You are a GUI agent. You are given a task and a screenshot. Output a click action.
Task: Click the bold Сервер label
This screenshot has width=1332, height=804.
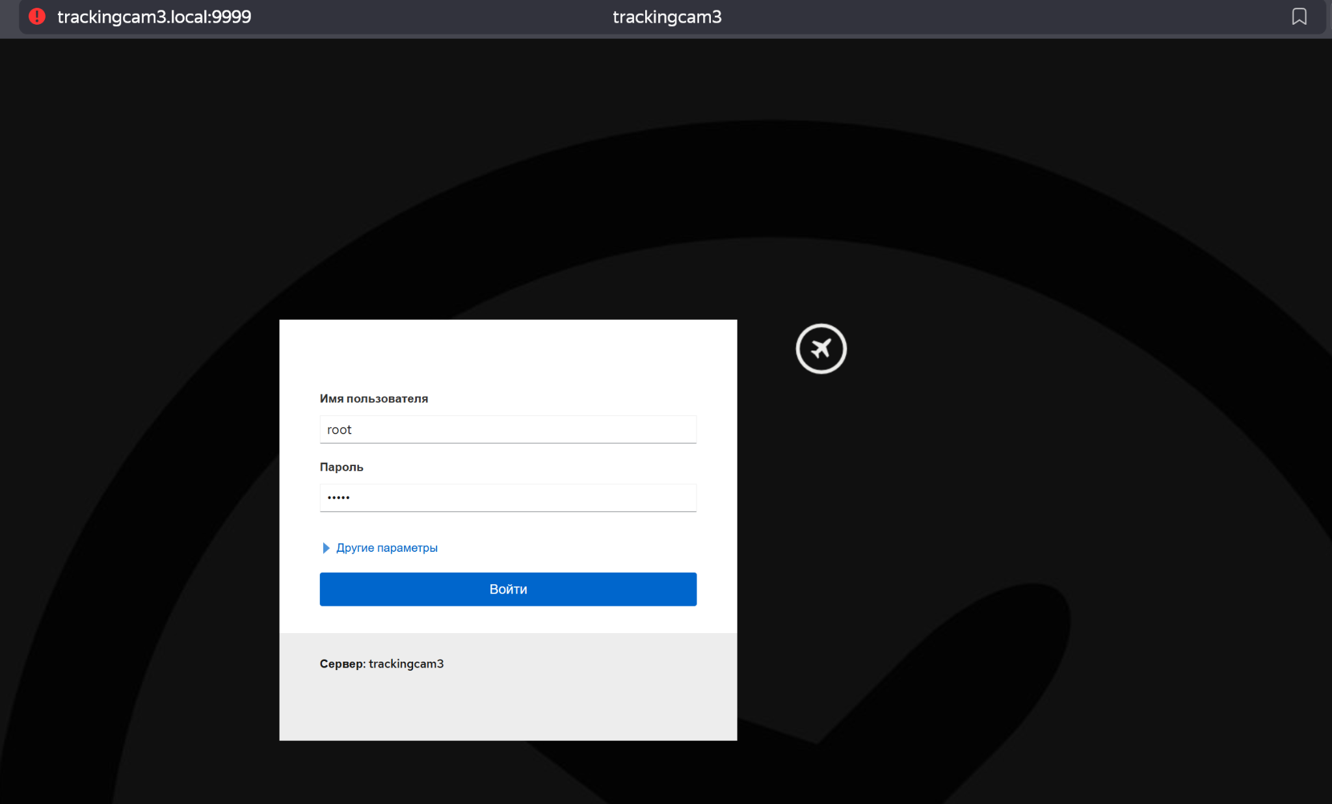tap(342, 664)
